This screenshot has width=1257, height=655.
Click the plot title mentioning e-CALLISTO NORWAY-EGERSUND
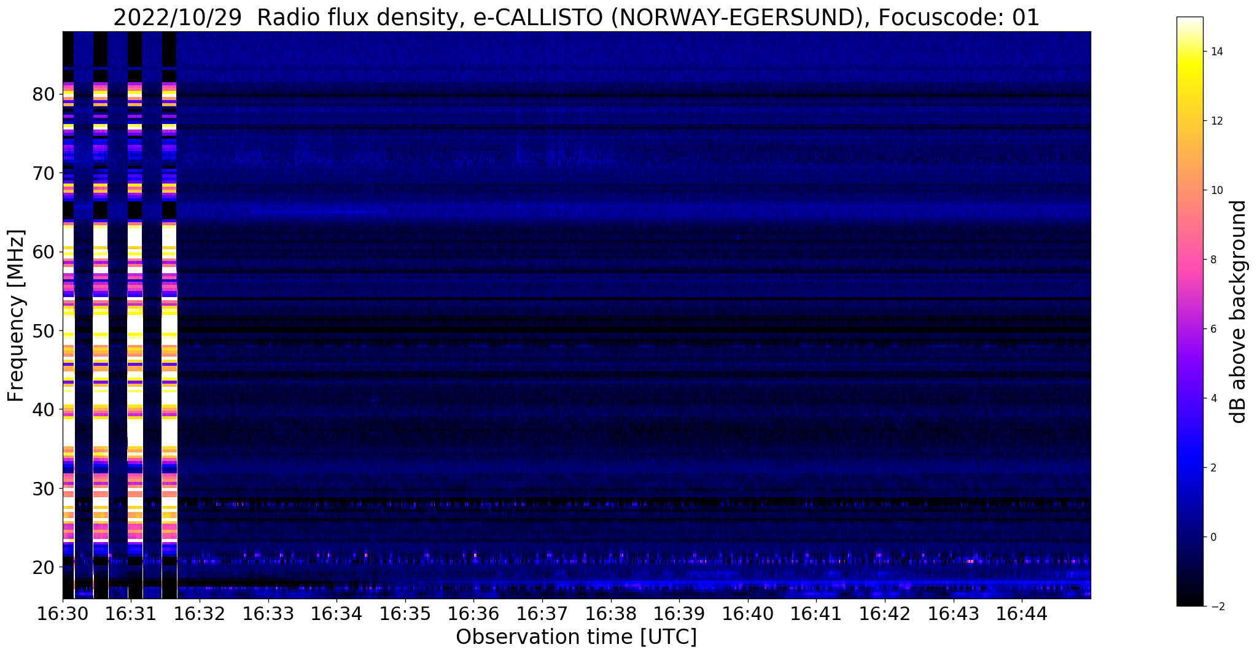(x=576, y=17)
